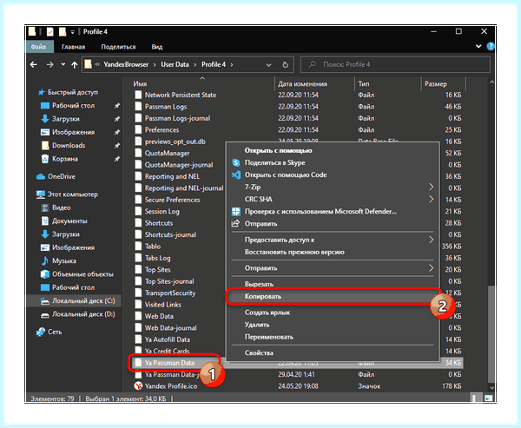The image size is (521, 428).
Task: Expand the 7-Zip submenu
Action: 333,187
